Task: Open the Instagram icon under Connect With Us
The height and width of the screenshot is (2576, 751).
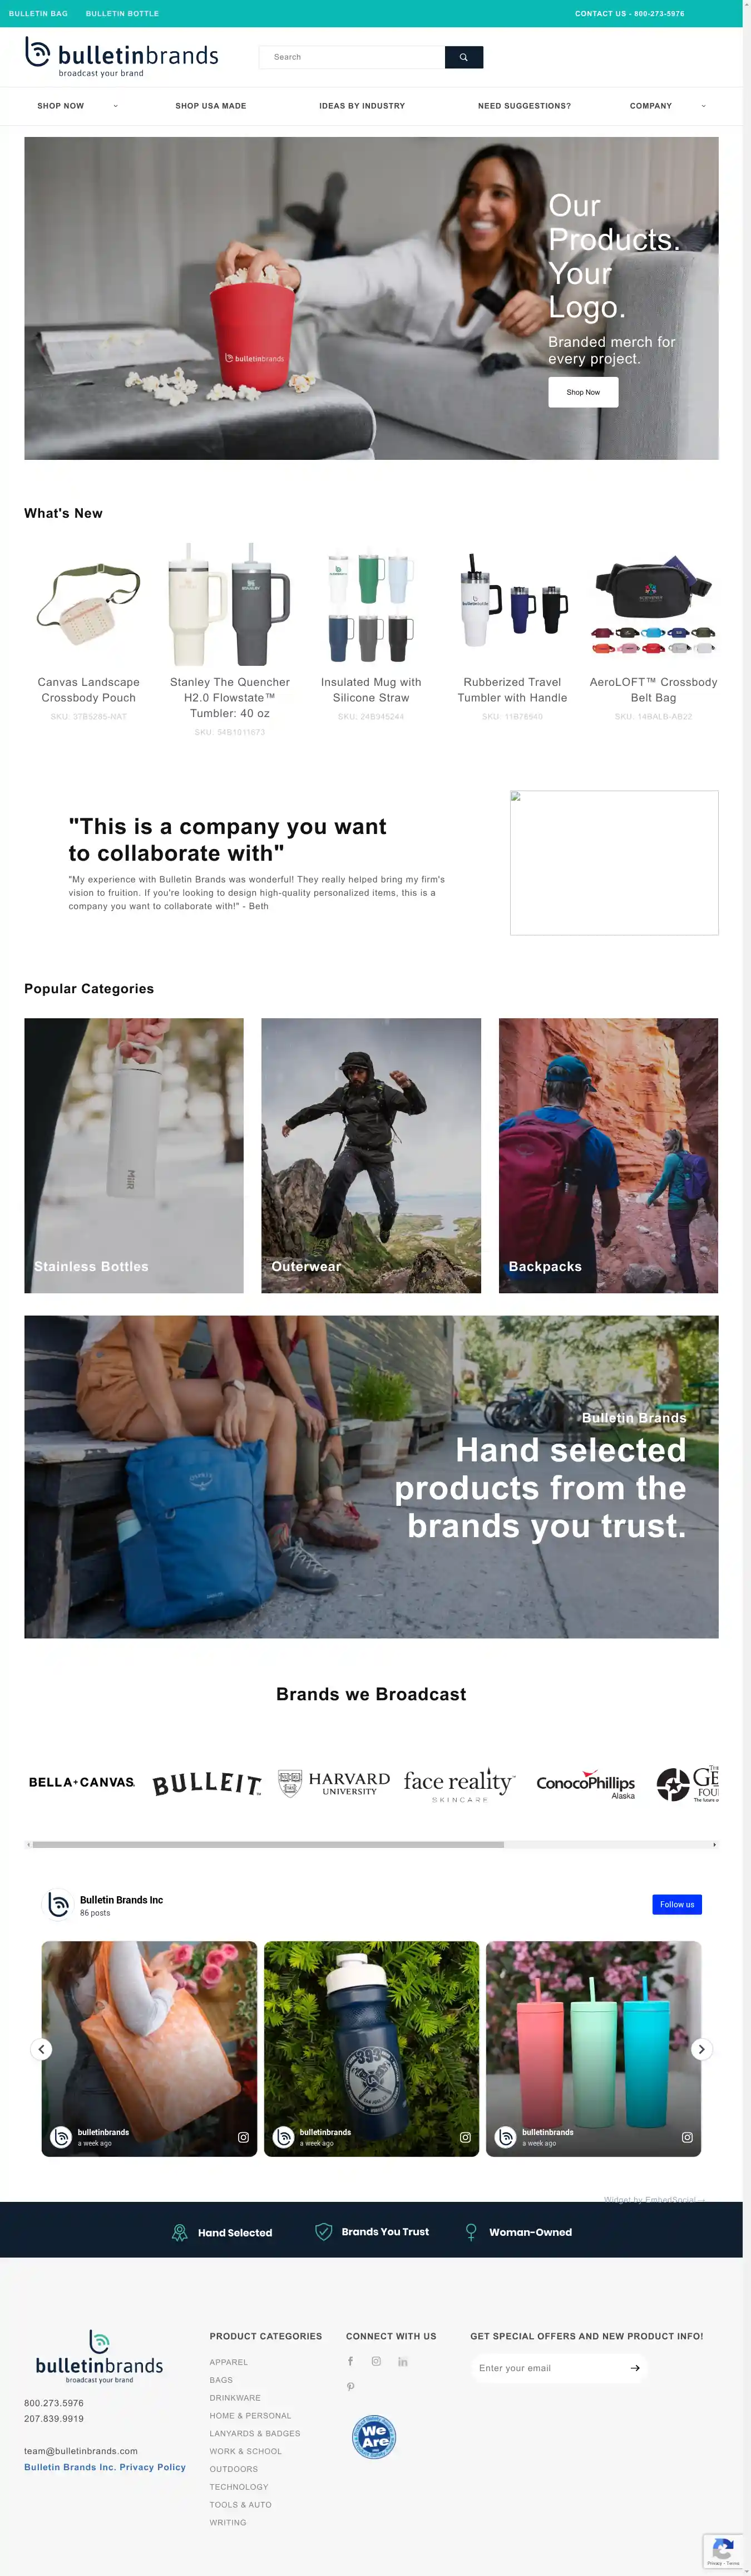Action: pos(377,2361)
